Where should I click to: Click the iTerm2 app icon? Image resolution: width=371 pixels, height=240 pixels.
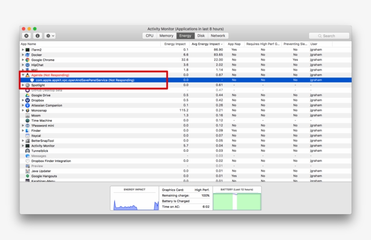click(28, 50)
